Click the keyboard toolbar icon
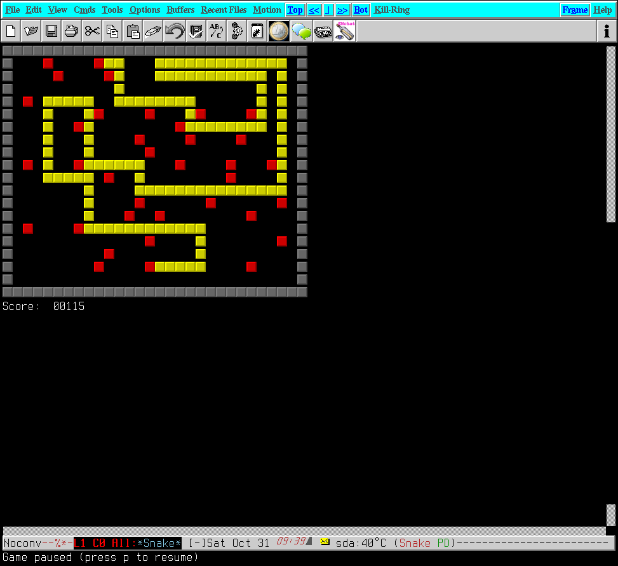This screenshot has height=566, width=618. pyautogui.click(x=323, y=31)
